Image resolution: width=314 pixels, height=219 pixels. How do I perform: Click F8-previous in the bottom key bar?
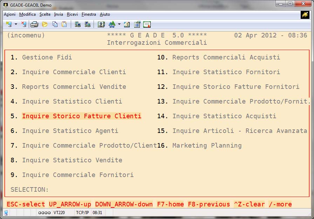click(x=209, y=204)
